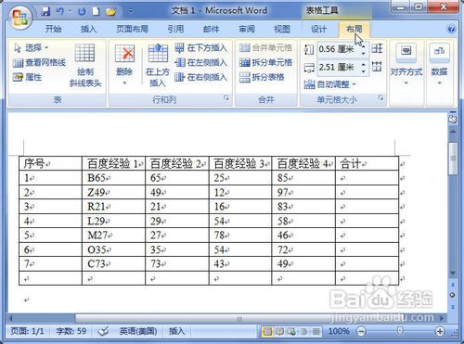Switch to full screen reading view

point(280,332)
